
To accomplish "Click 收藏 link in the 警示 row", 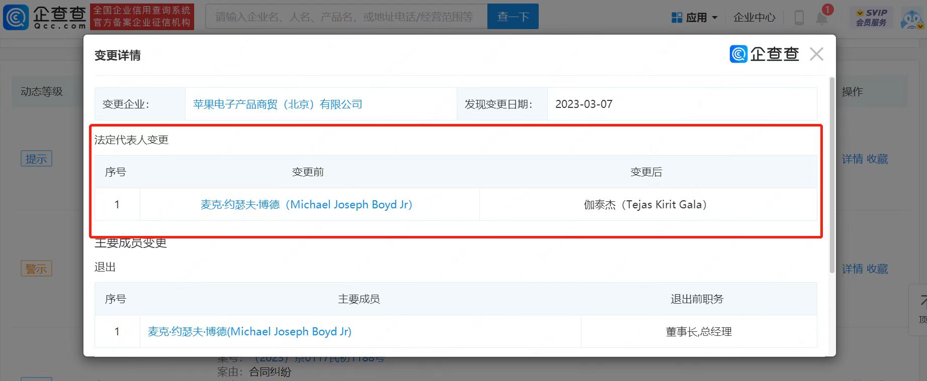I will (x=877, y=269).
